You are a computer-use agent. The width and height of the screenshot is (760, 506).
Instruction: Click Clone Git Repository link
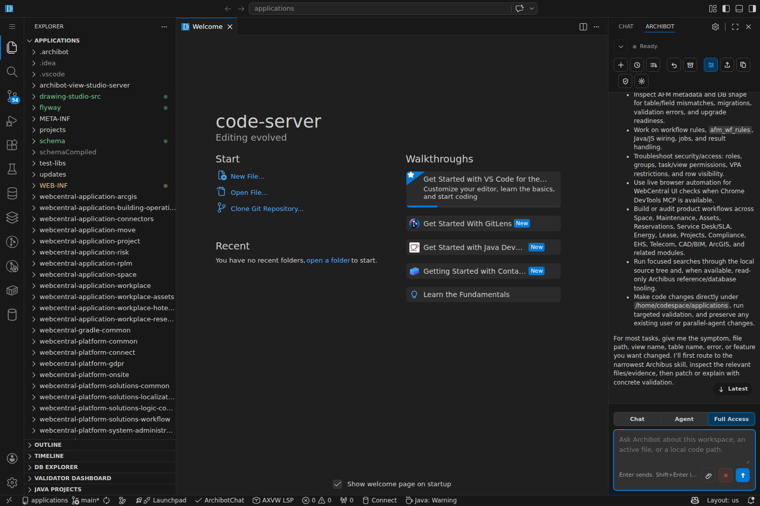[267, 208]
